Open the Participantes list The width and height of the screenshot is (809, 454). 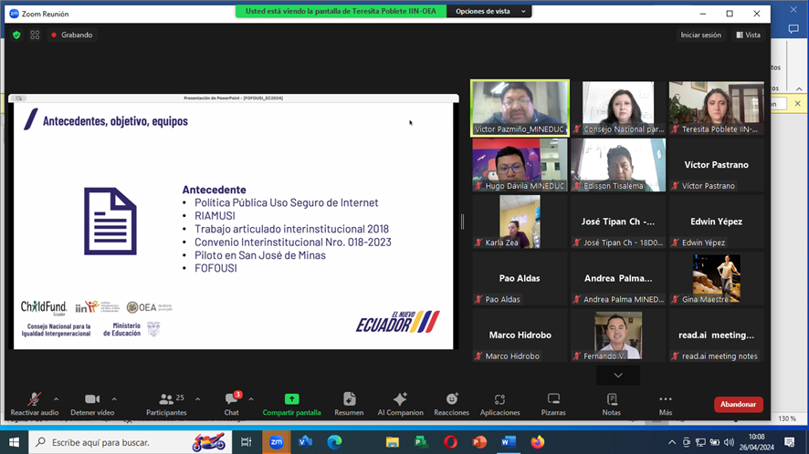pos(166,400)
